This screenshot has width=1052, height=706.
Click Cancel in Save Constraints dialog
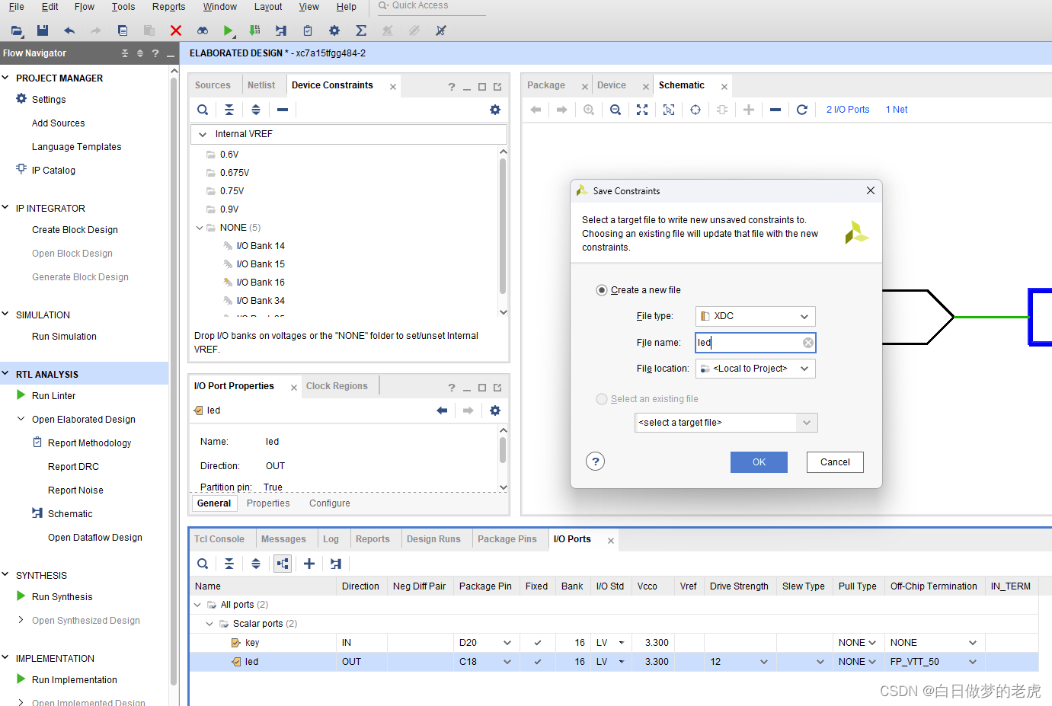(x=835, y=462)
